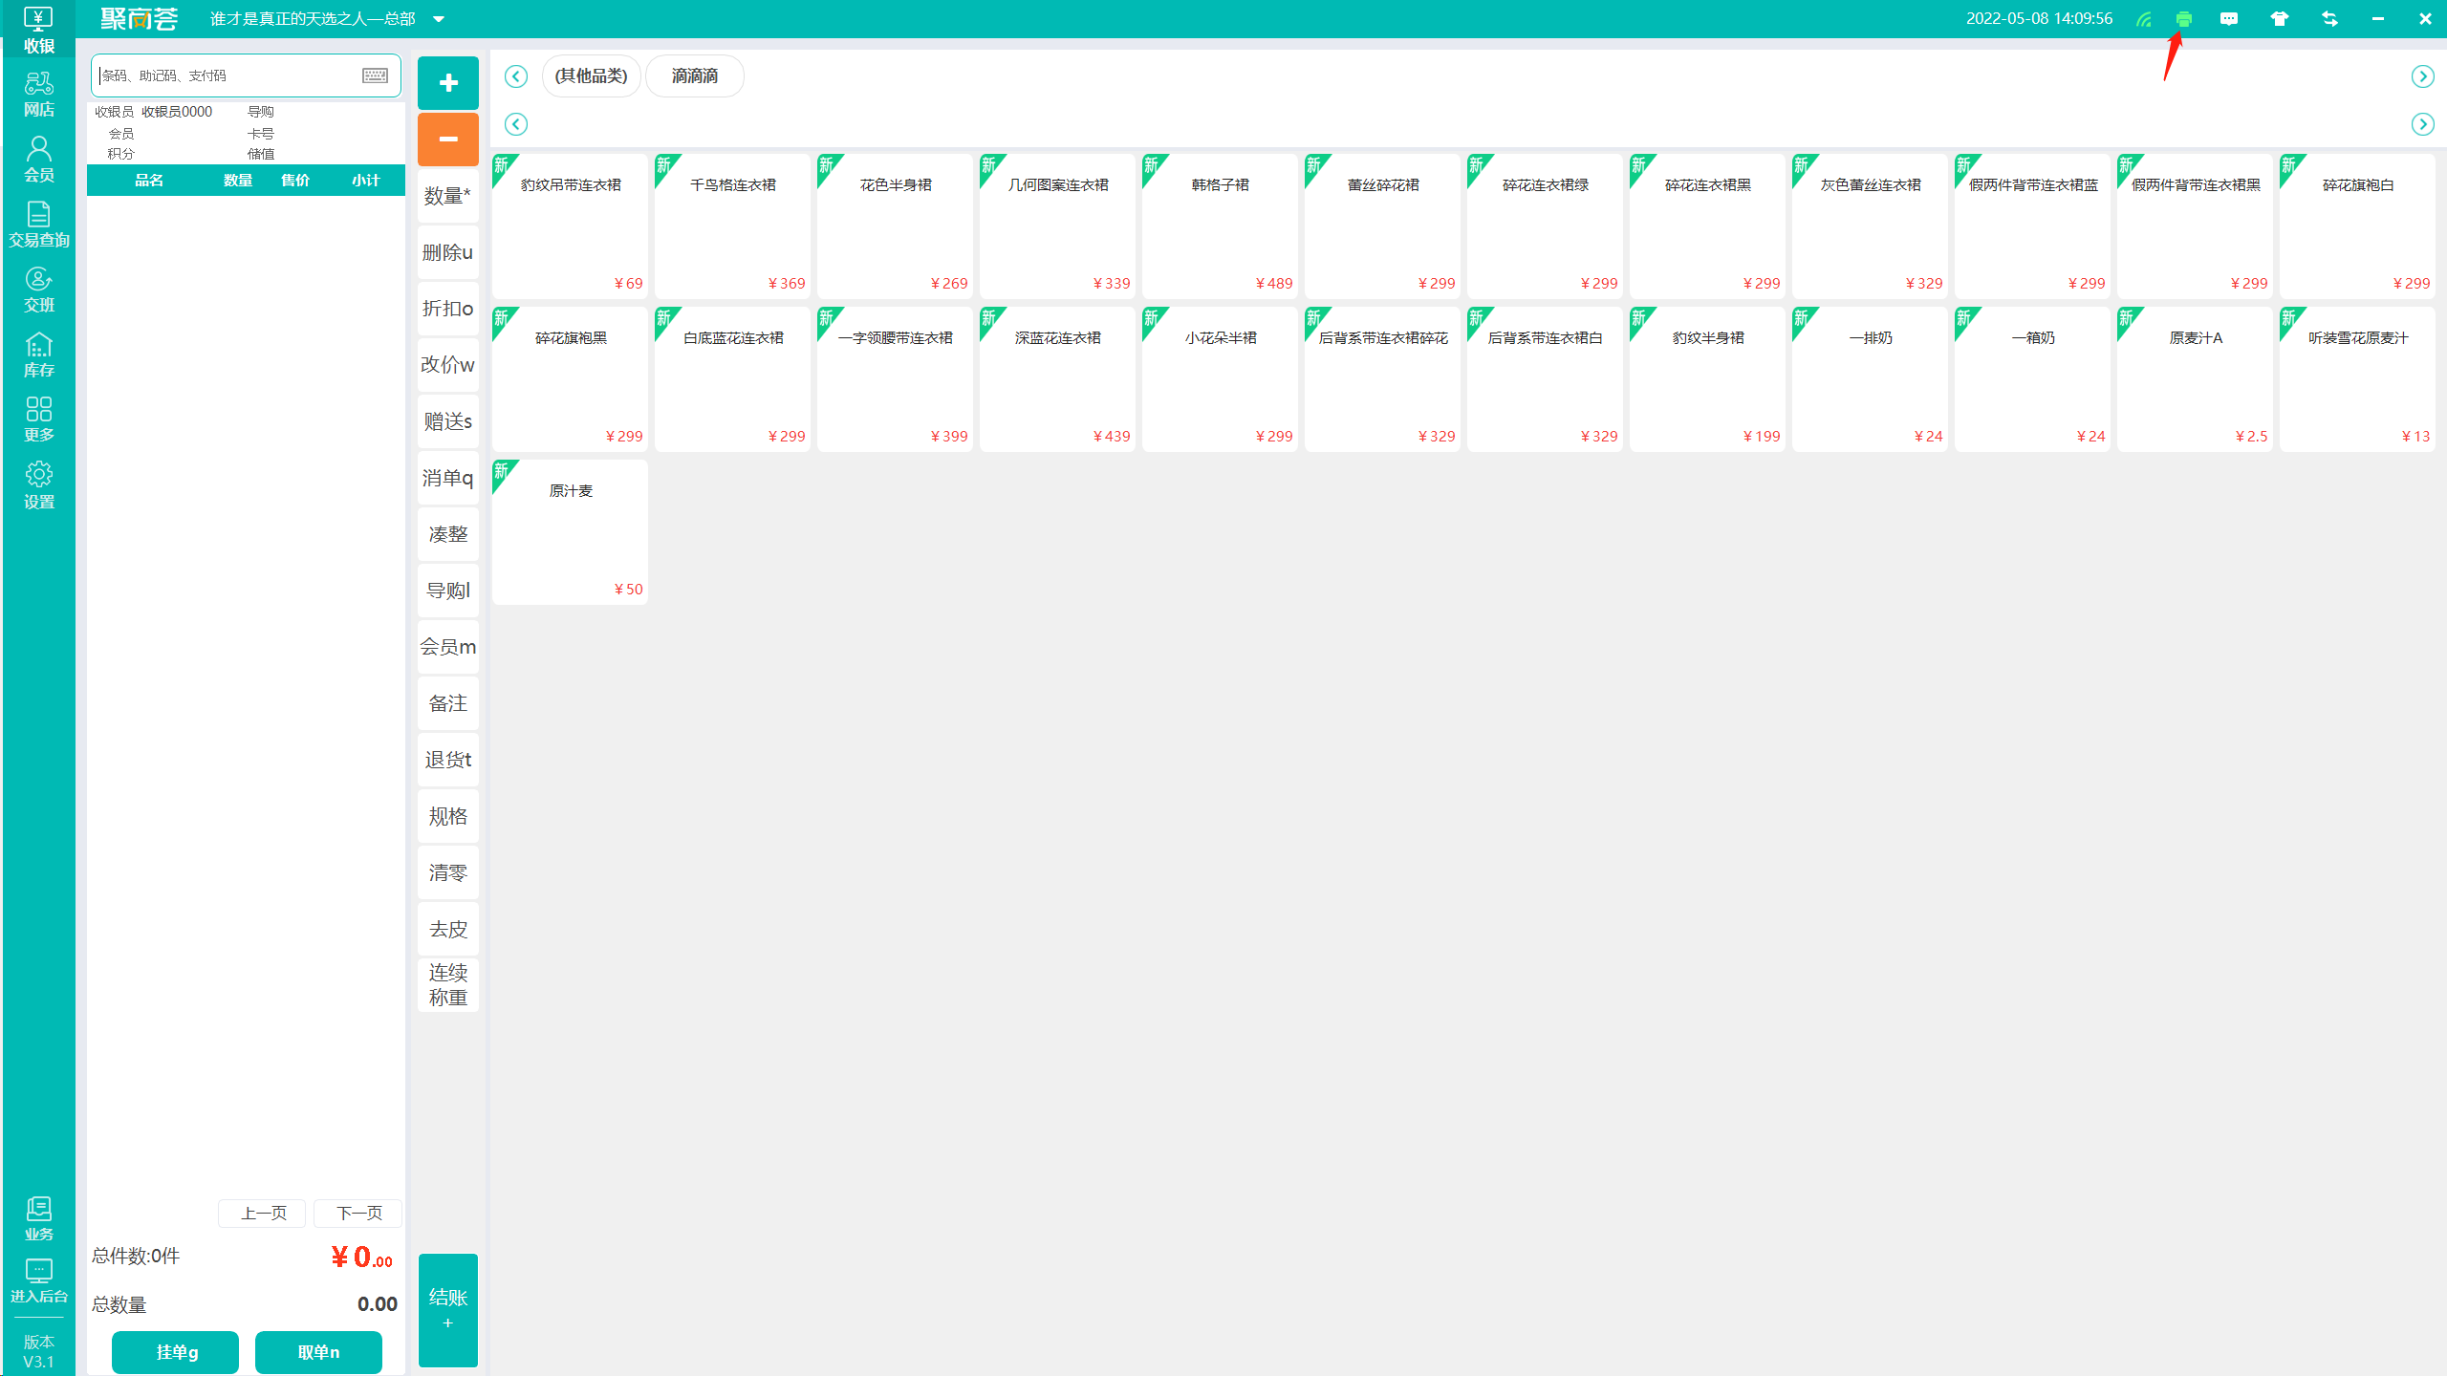The height and width of the screenshot is (1376, 2447).
Task: Click the orange minus quantity button
Action: [x=447, y=140]
